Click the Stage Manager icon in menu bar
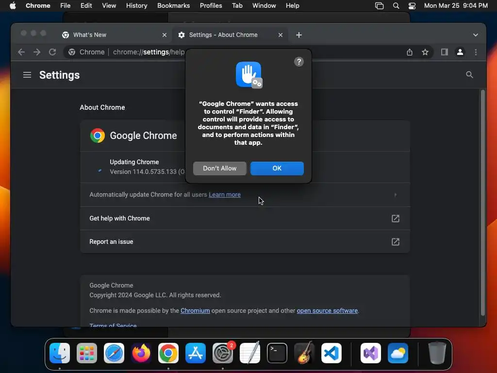This screenshot has height=373, width=497. point(379,6)
